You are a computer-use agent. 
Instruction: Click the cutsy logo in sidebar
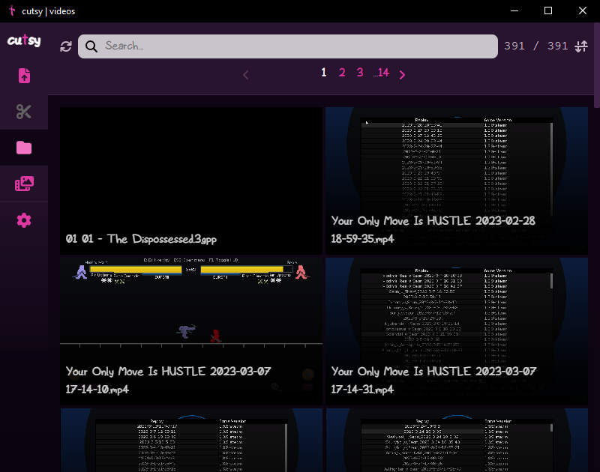click(x=24, y=41)
